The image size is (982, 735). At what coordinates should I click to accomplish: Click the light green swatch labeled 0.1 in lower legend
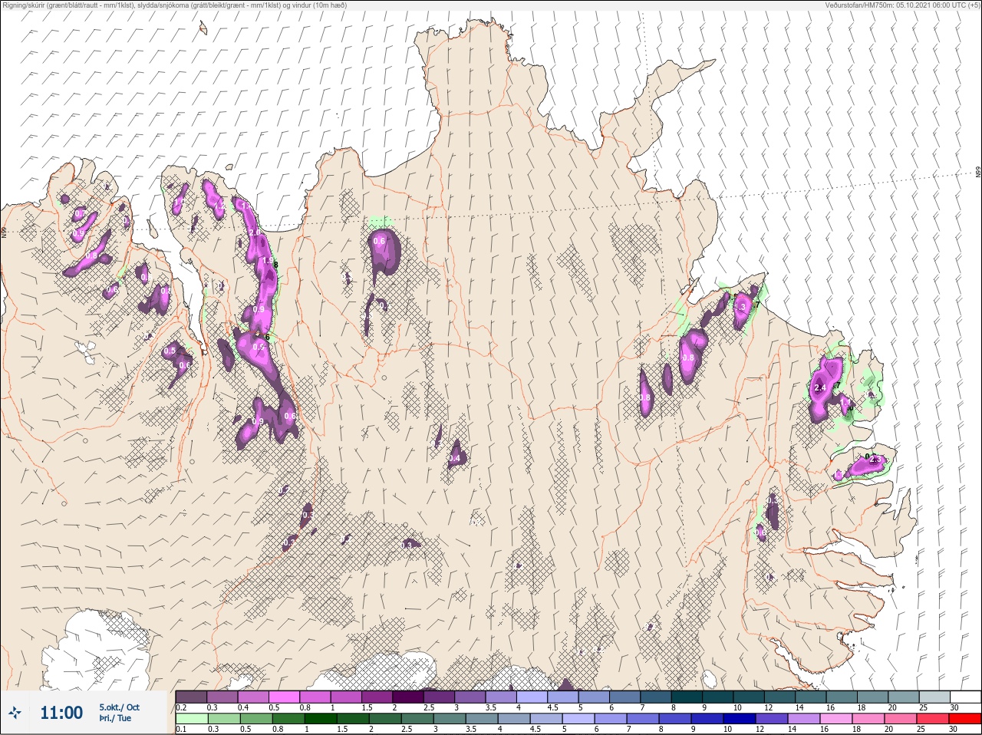click(191, 719)
